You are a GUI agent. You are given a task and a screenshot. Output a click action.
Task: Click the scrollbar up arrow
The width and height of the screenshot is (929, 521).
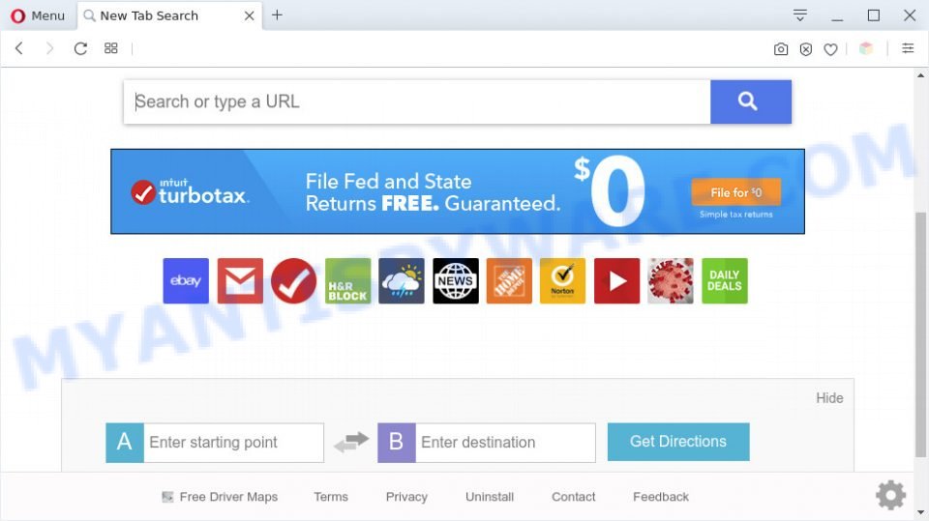click(920, 75)
